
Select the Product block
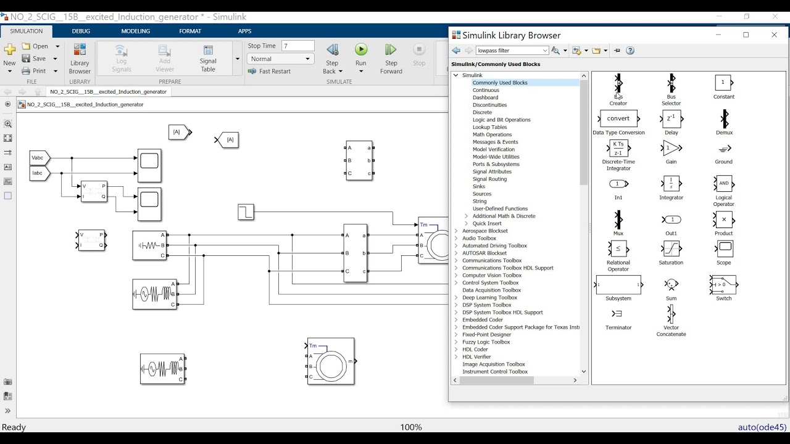point(724,220)
